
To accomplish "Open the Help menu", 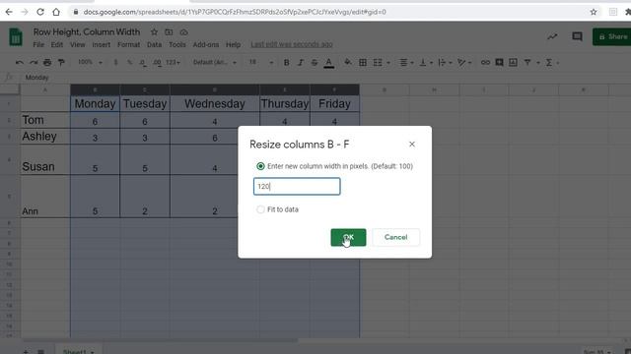I will [233, 44].
